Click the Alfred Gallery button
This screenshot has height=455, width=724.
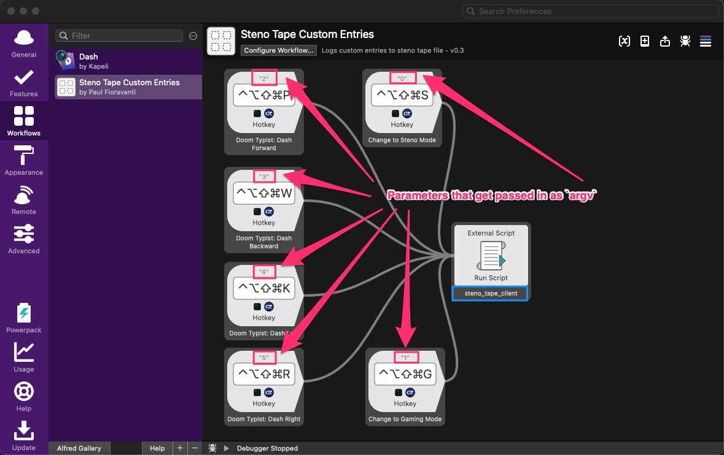click(79, 448)
